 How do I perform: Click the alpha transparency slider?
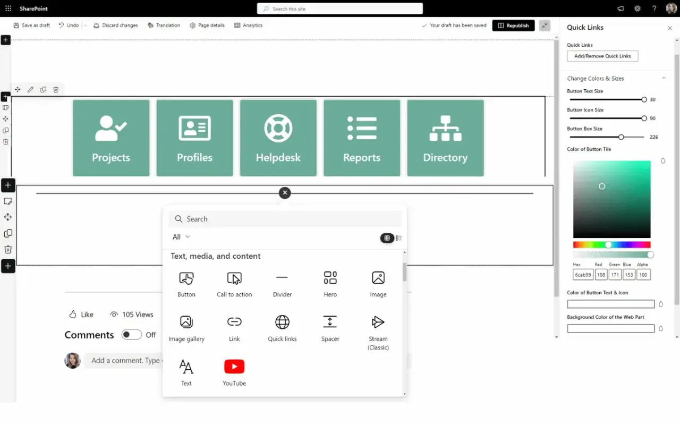click(612, 255)
